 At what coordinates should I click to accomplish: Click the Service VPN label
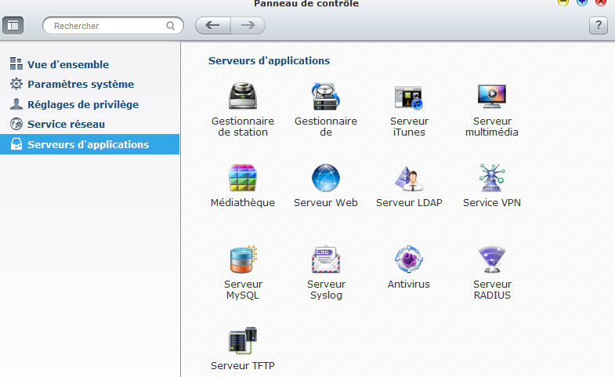point(492,202)
